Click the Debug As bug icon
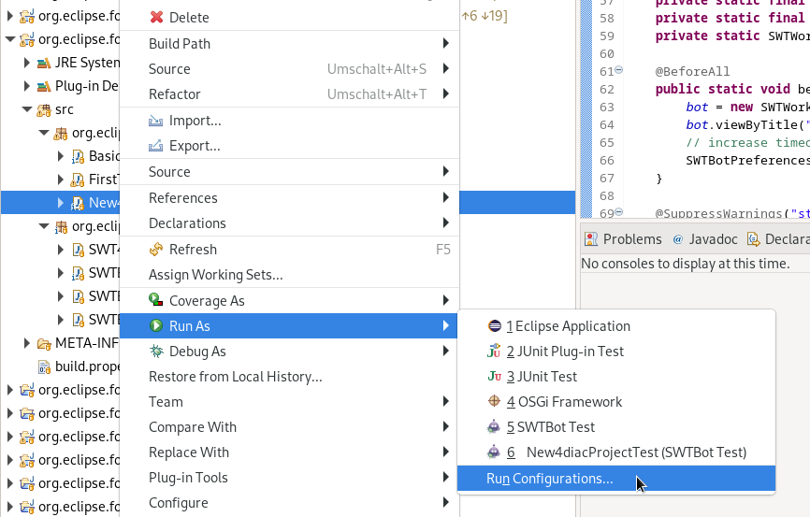 pyautogui.click(x=155, y=352)
